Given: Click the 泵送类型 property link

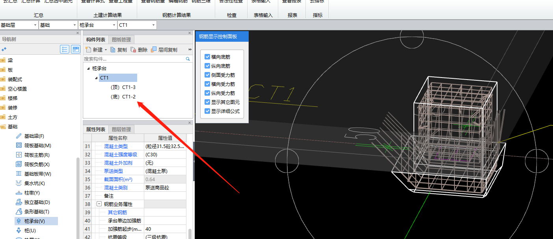Looking at the screenshot, I should (114, 171).
